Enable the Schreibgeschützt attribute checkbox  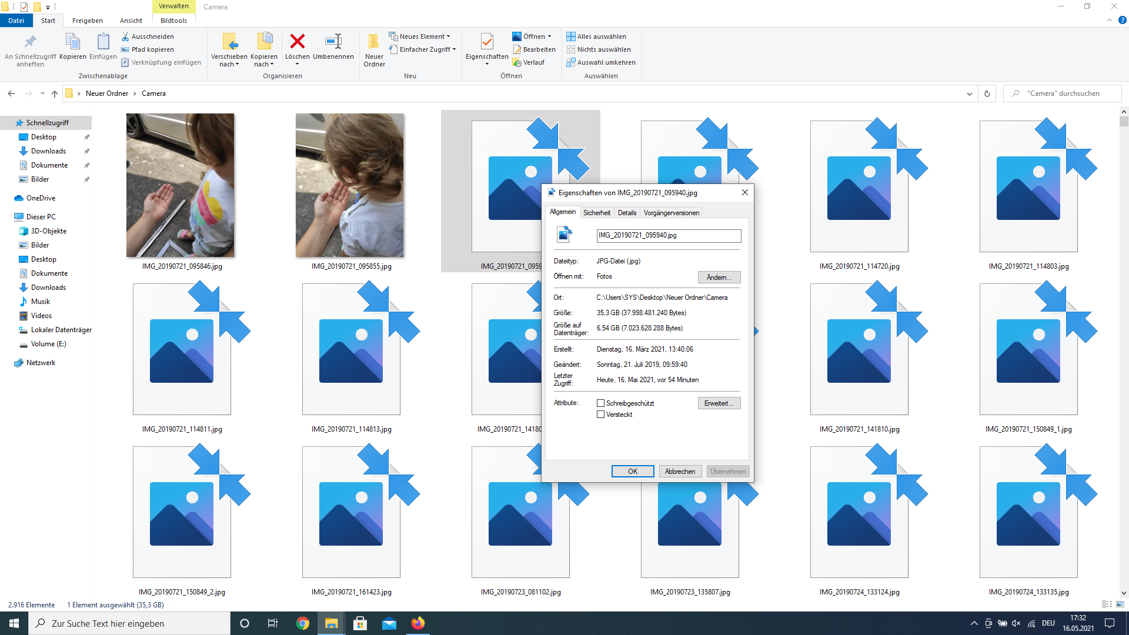pos(600,403)
